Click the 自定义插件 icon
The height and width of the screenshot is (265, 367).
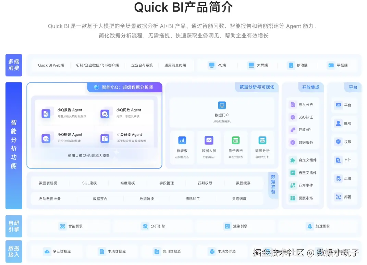point(293,173)
